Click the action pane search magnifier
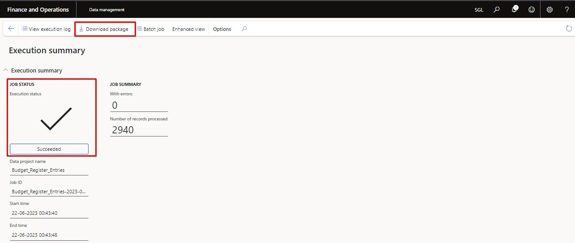Screen dimensions: 575x243 click(244, 29)
